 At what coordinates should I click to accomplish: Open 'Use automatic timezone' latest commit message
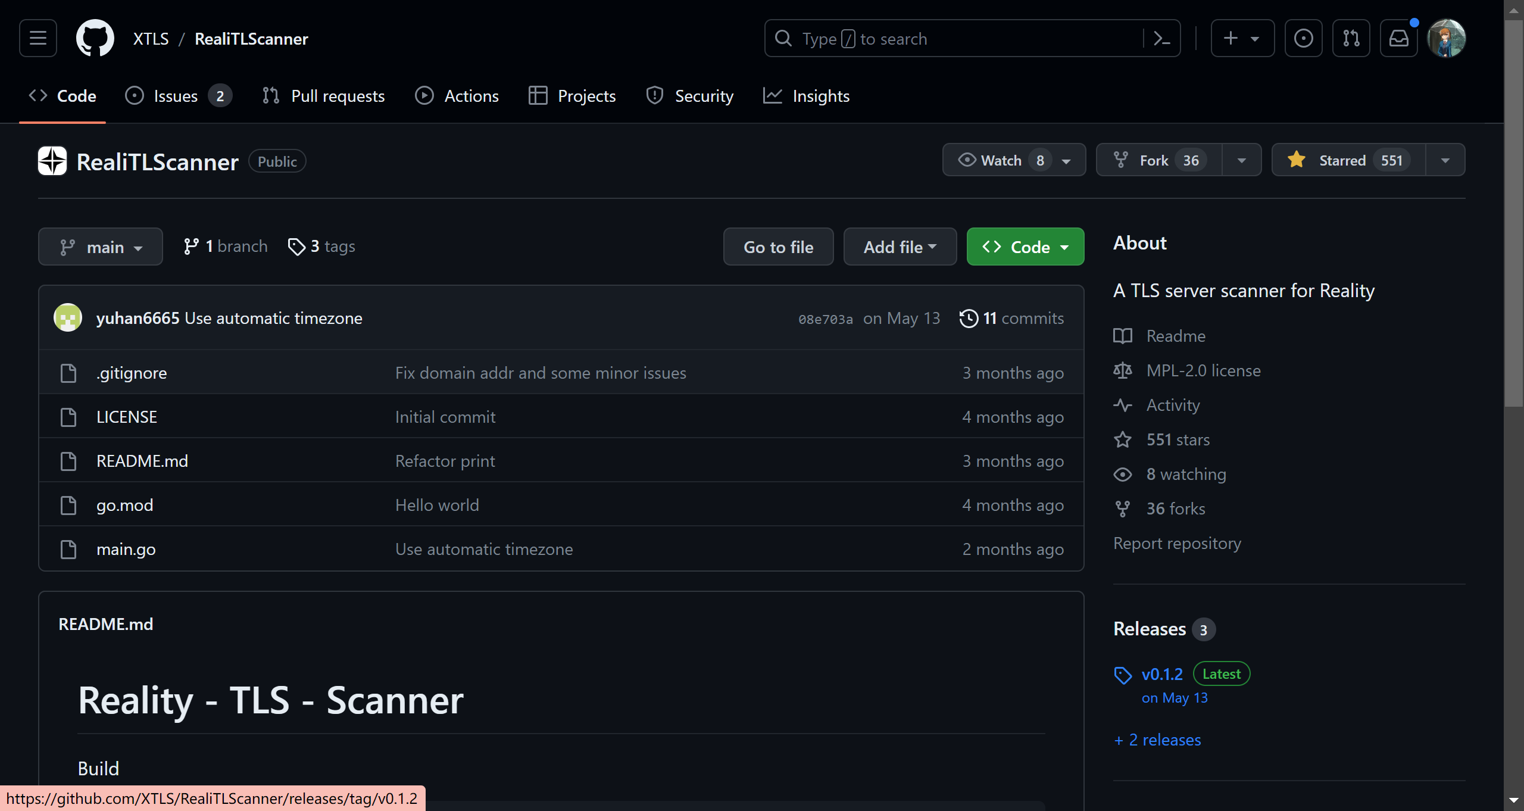tap(273, 319)
